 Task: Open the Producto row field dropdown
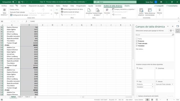pyautogui.click(x=152, y=84)
